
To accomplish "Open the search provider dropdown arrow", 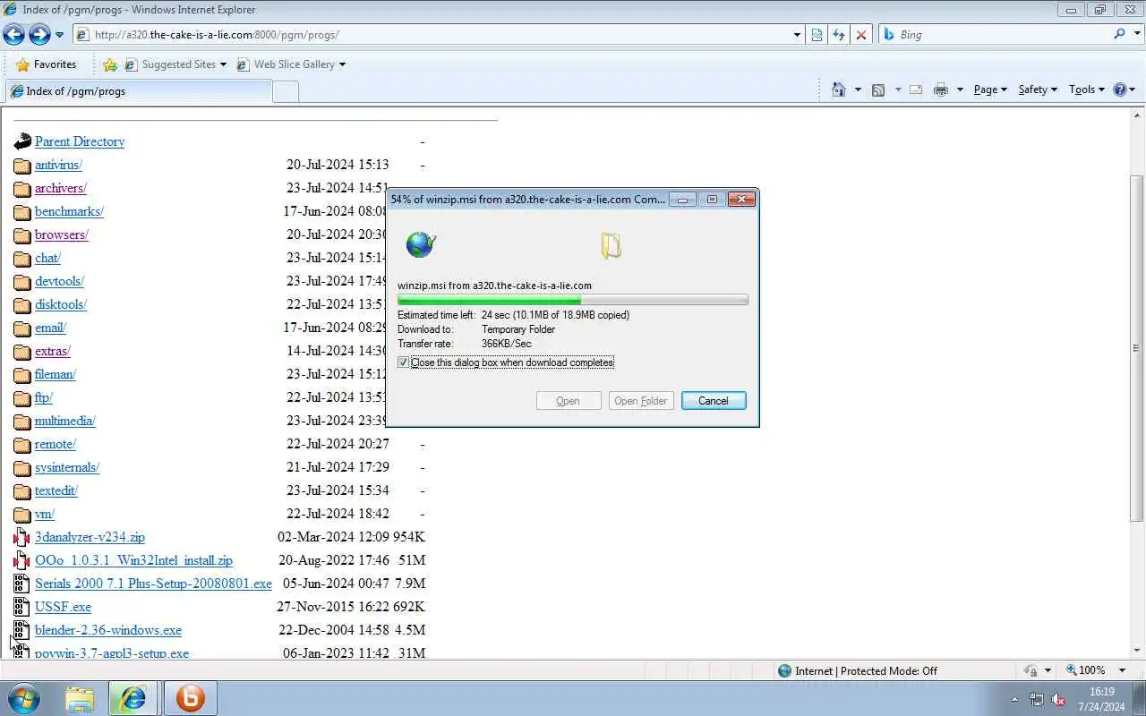I will (1136, 35).
